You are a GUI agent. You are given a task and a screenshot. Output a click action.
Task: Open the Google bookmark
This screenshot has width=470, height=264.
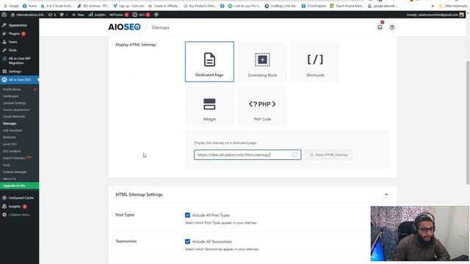point(11,6)
